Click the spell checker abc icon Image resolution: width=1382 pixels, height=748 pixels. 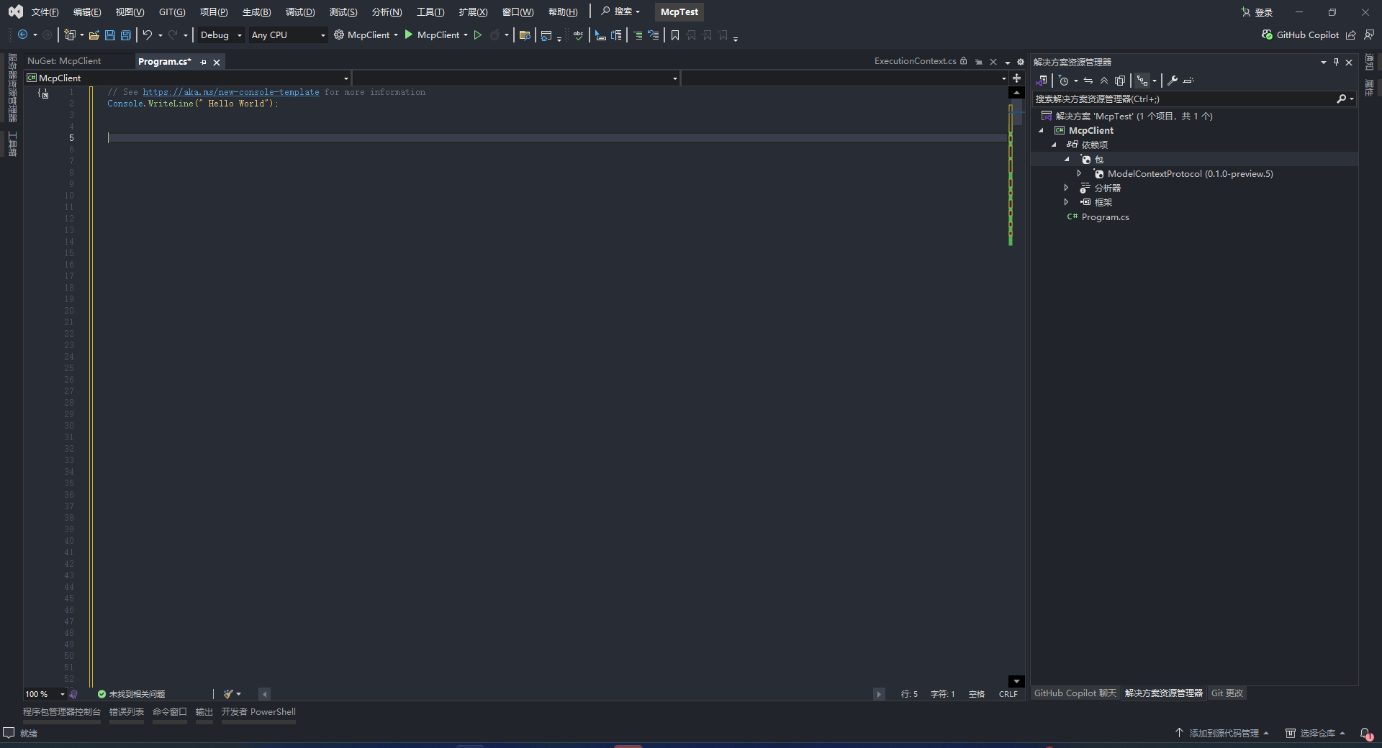click(578, 35)
